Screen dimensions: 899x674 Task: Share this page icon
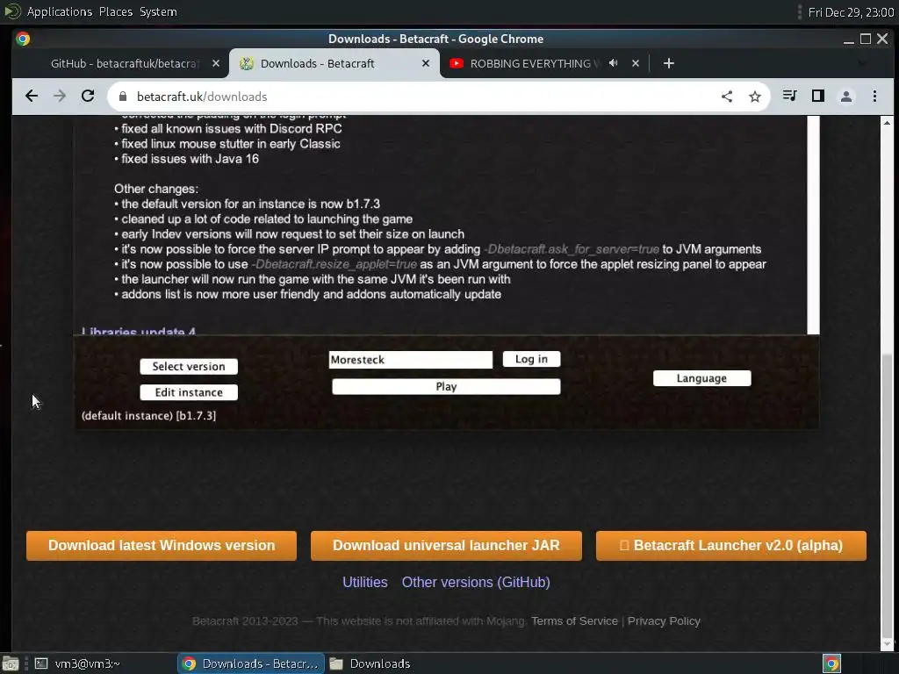click(727, 97)
